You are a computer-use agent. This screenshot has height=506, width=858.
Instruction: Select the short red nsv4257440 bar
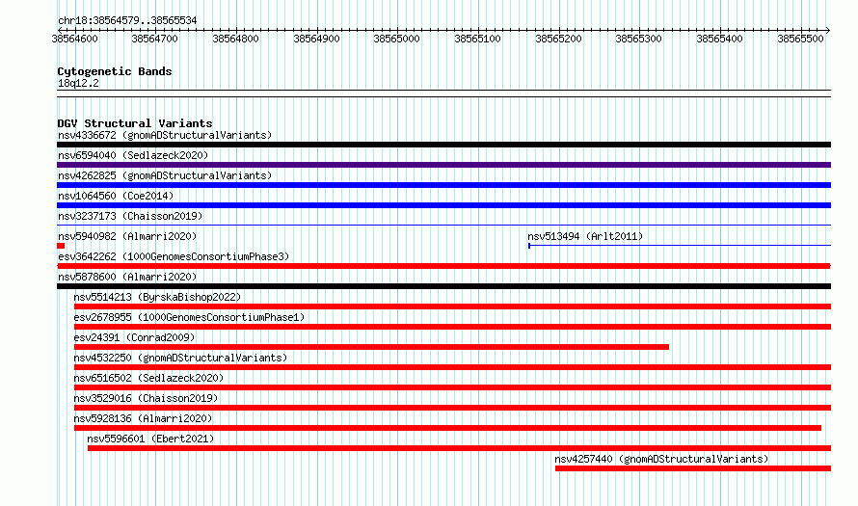[693, 468]
